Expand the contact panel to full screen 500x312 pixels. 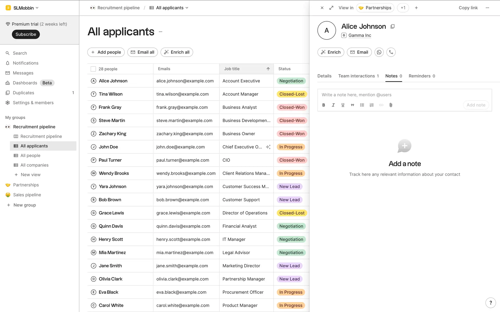point(331,8)
